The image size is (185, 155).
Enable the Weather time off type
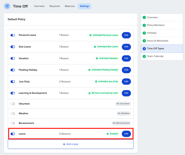[x=13, y=113]
